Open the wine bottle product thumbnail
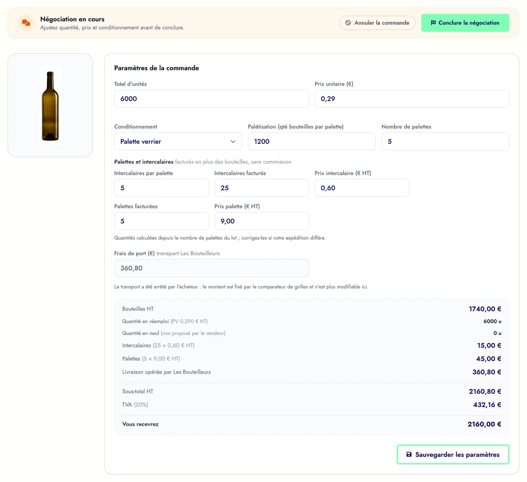The width and height of the screenshot is (527, 482). point(50,105)
